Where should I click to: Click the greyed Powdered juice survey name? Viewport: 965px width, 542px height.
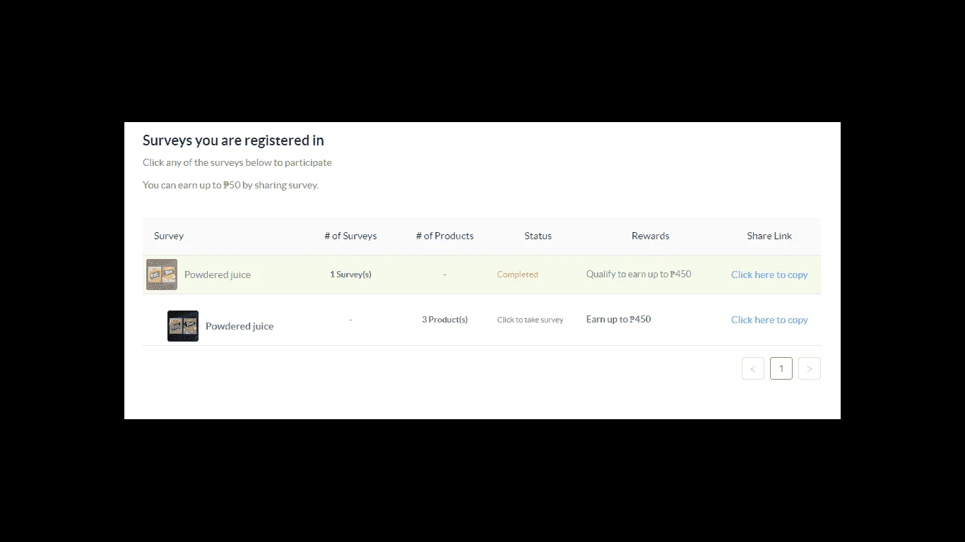pyautogui.click(x=218, y=275)
